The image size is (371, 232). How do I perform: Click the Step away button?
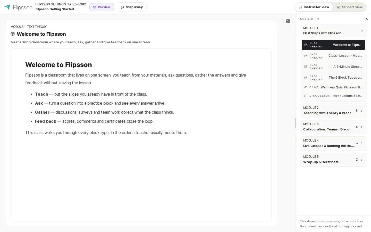point(132,7)
